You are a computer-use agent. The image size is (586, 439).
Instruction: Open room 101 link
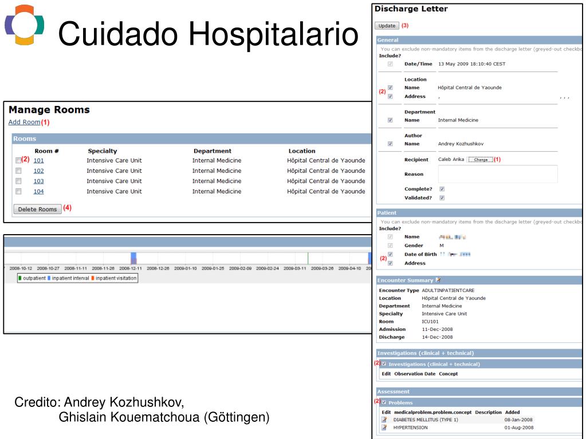click(x=38, y=160)
